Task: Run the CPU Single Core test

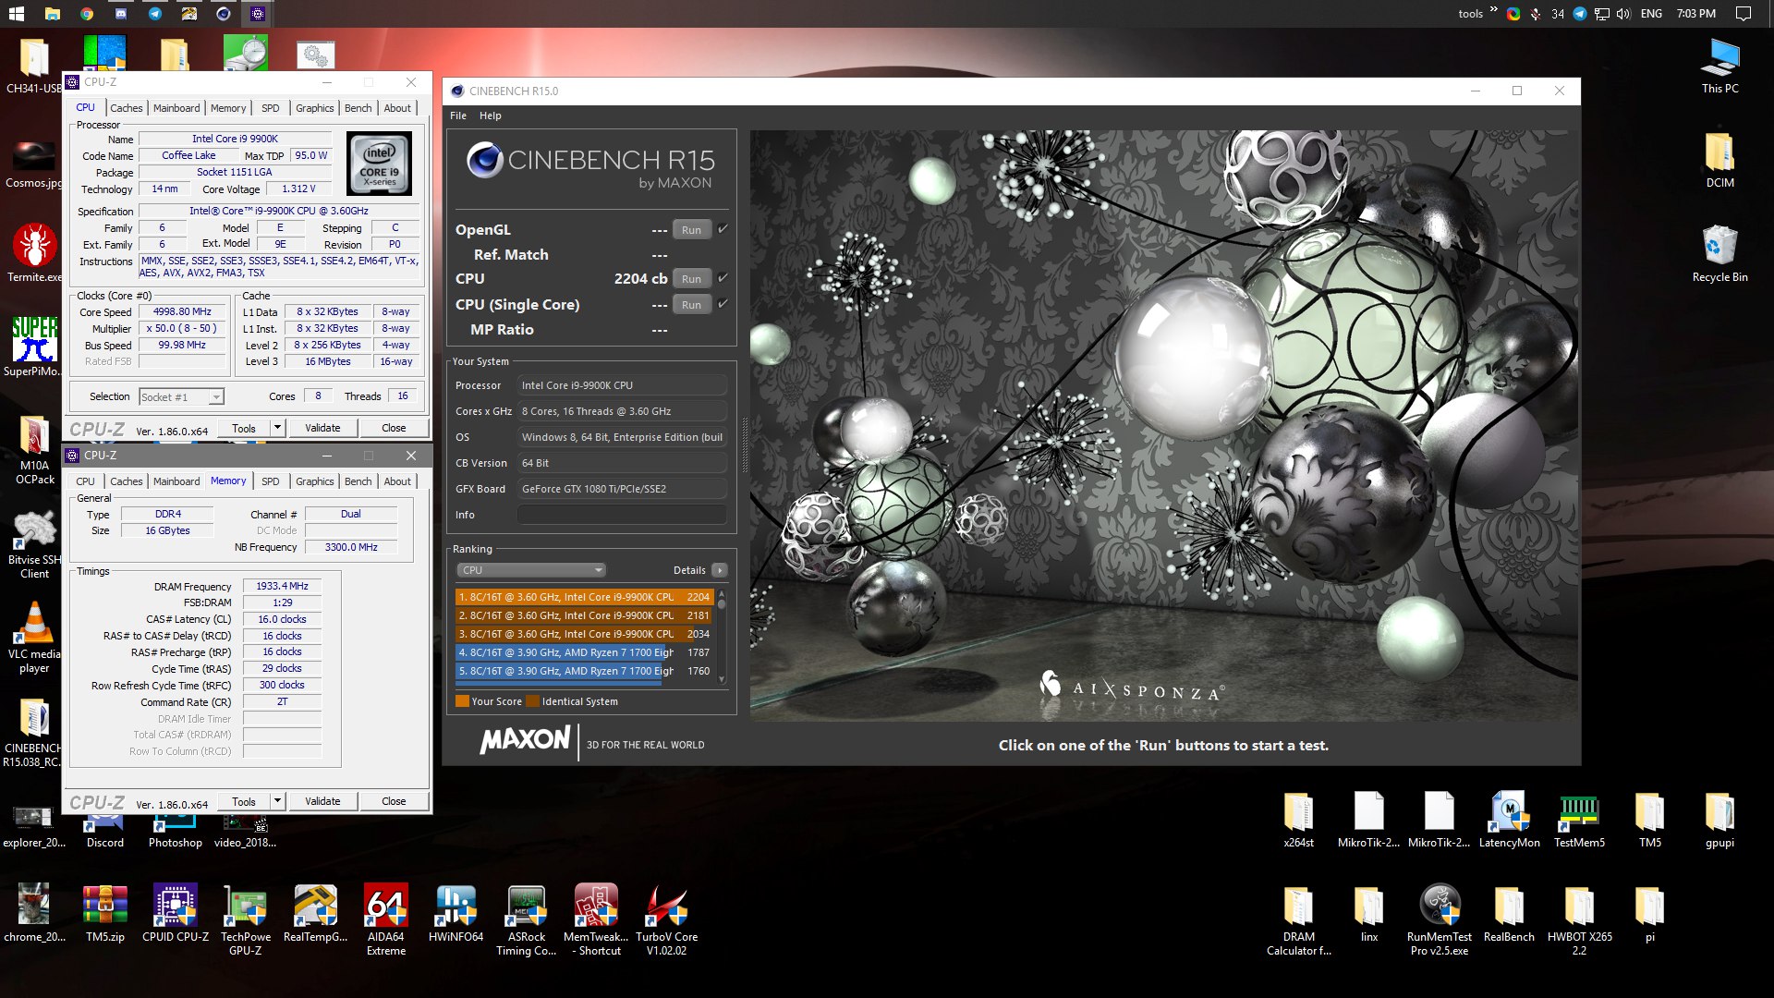Action: [x=692, y=305]
